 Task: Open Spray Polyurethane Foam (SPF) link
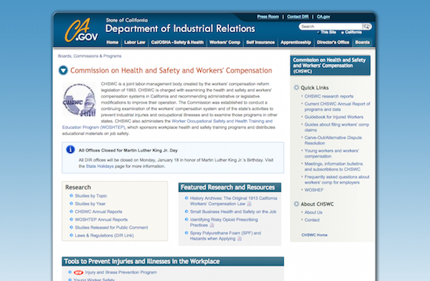225,236
